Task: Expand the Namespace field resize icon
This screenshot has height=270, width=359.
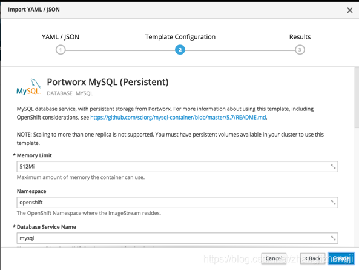Action: point(333,202)
